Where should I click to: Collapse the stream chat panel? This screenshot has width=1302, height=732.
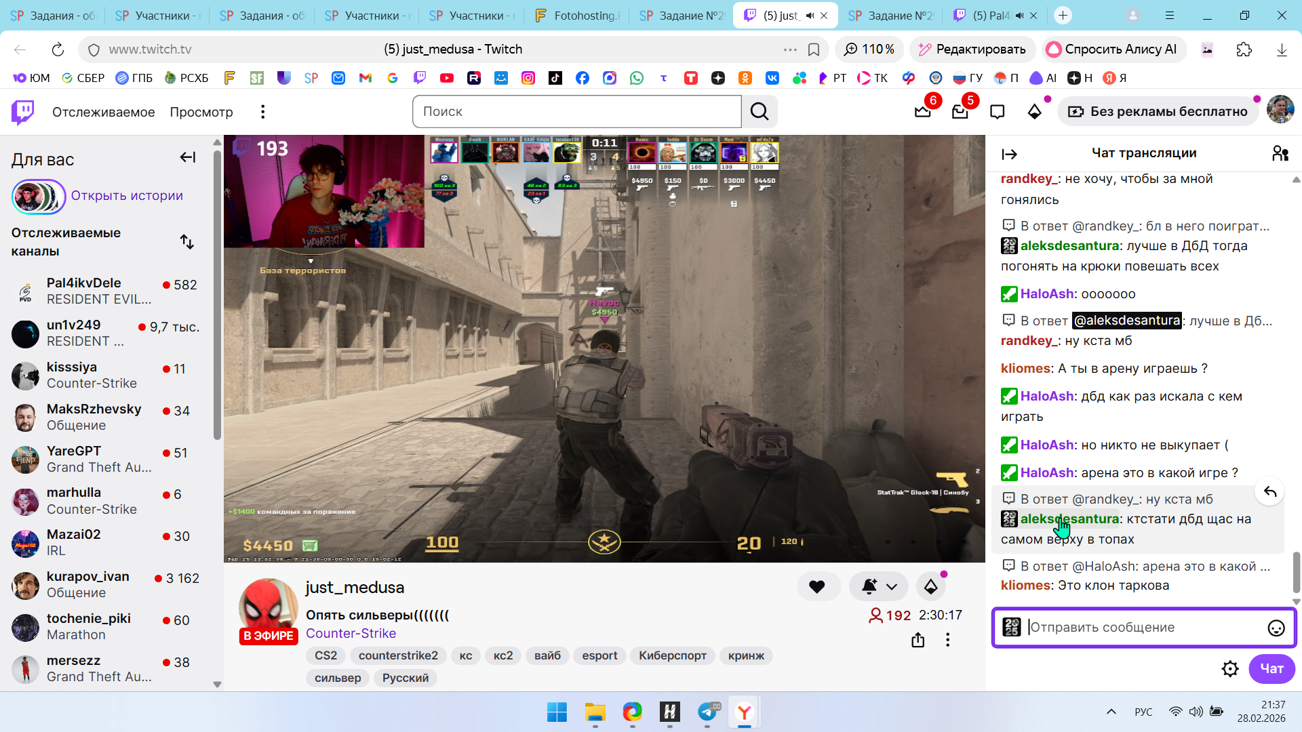[x=1009, y=155]
